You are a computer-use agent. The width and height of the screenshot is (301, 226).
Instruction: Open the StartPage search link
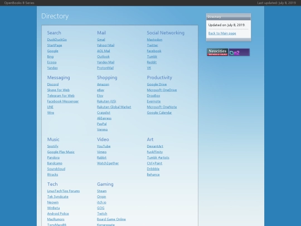[55, 45]
